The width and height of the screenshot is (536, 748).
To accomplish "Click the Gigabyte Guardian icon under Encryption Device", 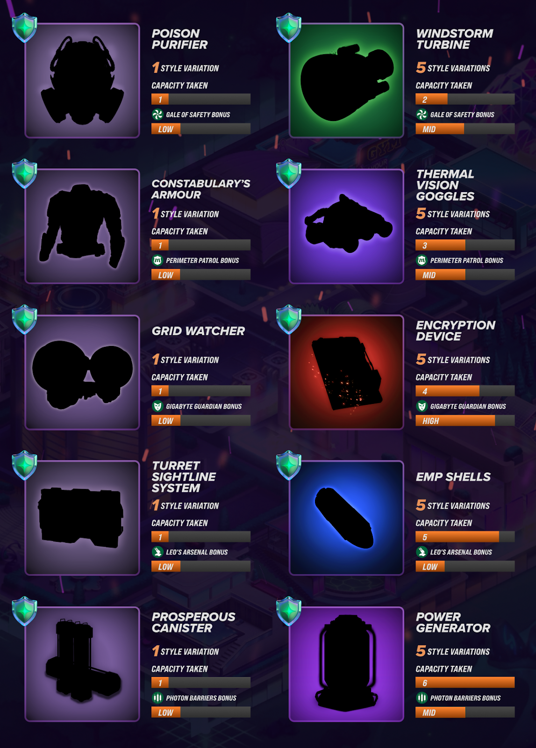I will (x=422, y=406).
